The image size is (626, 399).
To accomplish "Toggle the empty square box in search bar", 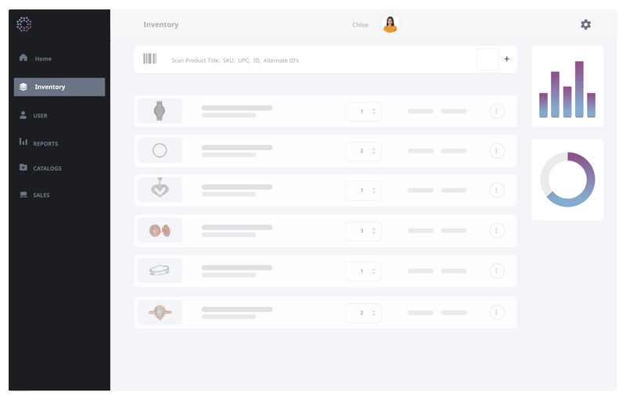I will pos(487,59).
